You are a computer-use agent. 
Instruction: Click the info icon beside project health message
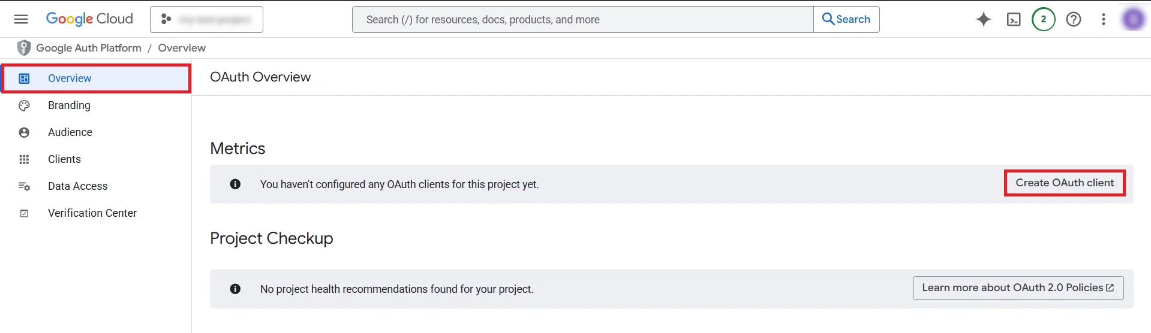click(x=235, y=289)
